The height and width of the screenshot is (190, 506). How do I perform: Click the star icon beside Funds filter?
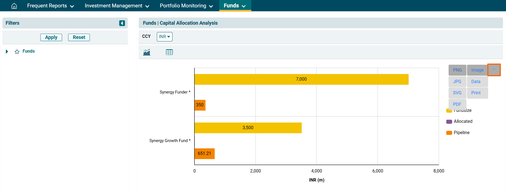tap(17, 52)
